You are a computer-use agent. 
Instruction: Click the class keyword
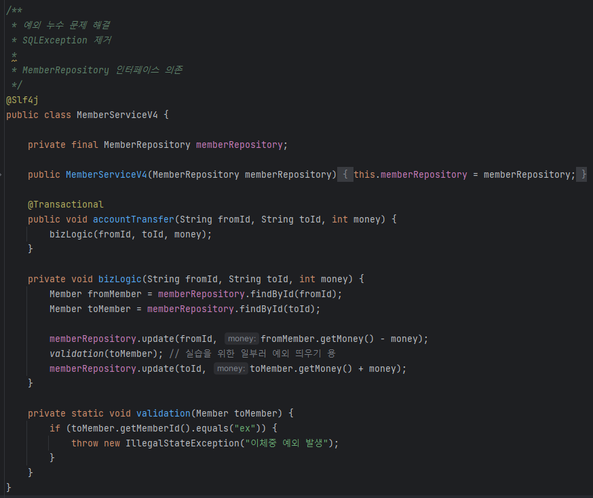(x=58, y=115)
